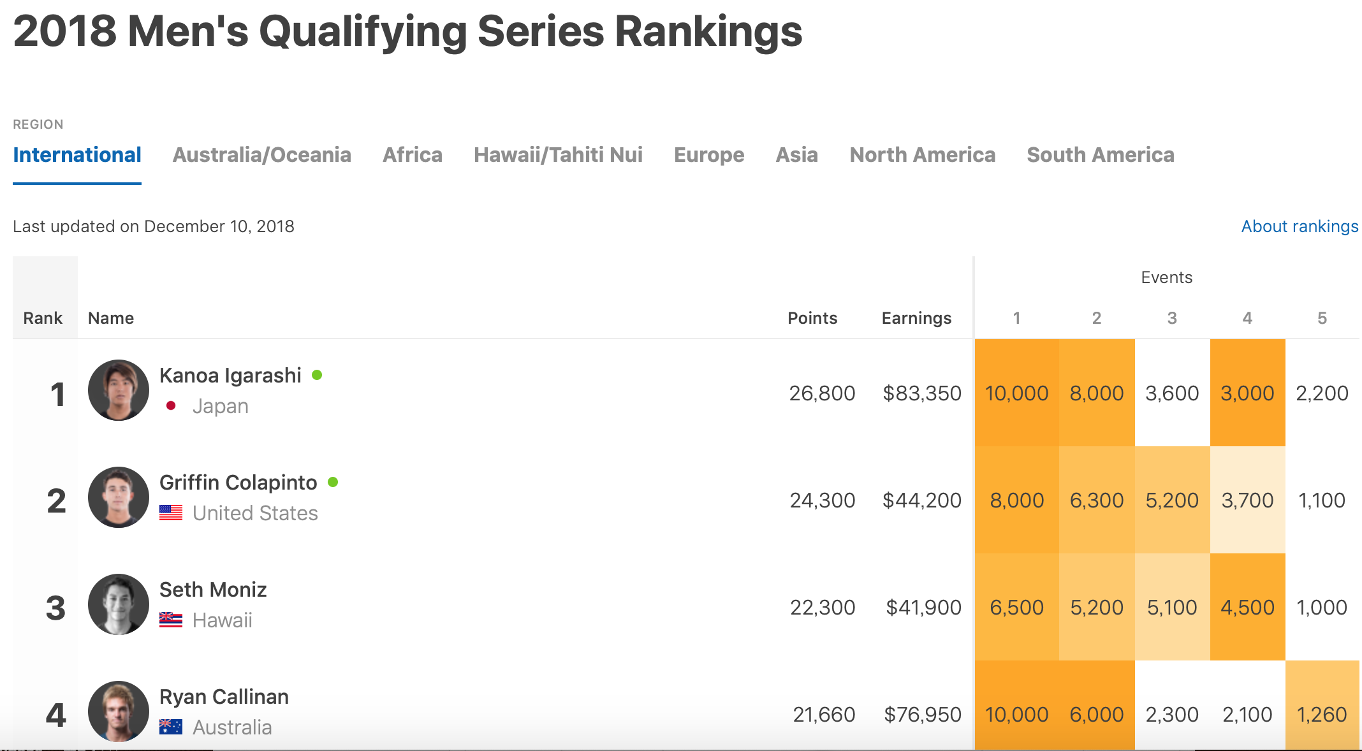The width and height of the screenshot is (1362, 751).
Task: Click the Japan flag icon
Action: tap(171, 406)
